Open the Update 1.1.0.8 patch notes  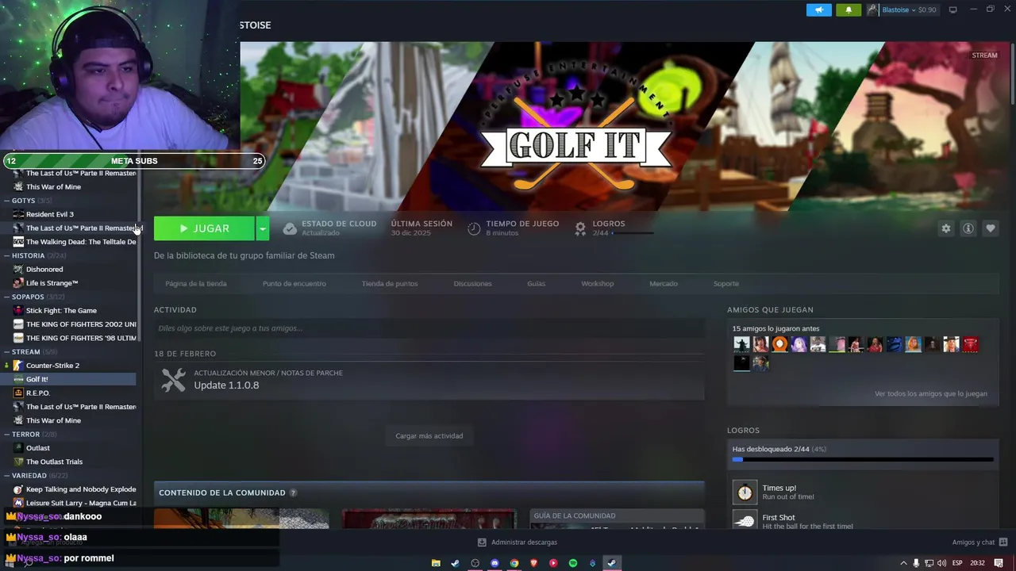[226, 385]
